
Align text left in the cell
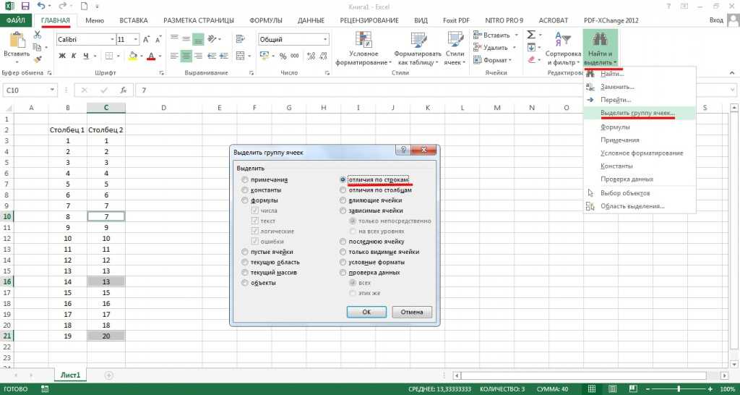[174, 56]
